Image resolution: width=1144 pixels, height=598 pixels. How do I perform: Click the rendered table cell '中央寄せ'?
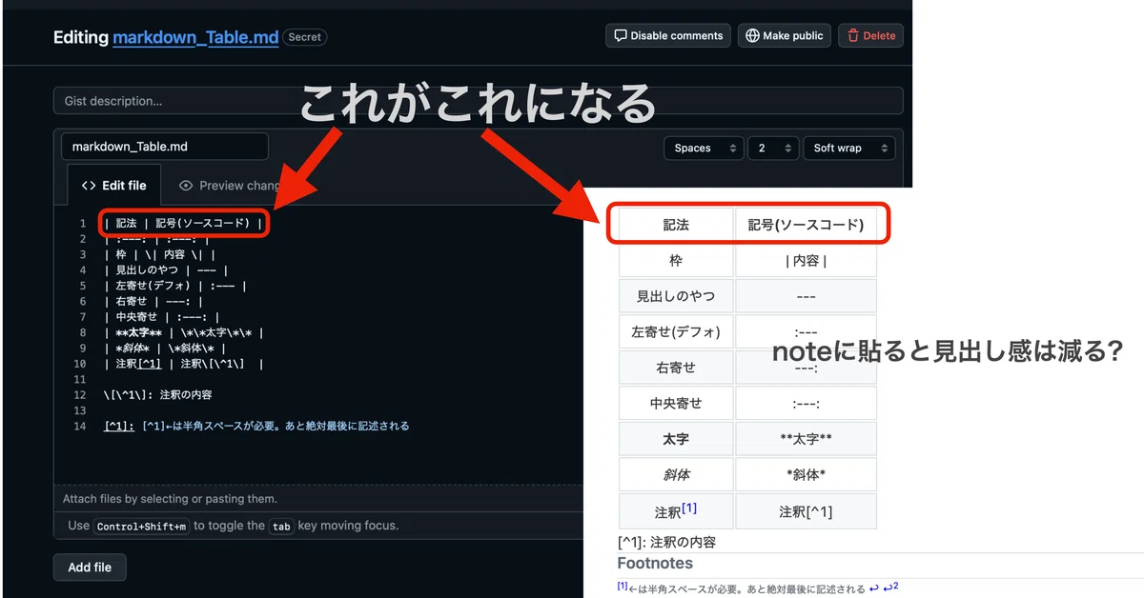676,403
